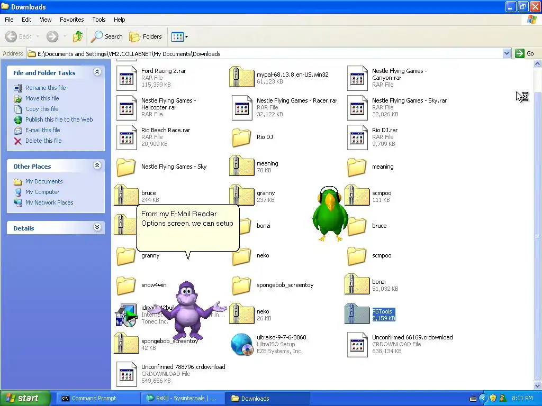Select the snow4win folder icon
Image resolution: width=542 pixels, height=406 pixels.
tap(126, 285)
